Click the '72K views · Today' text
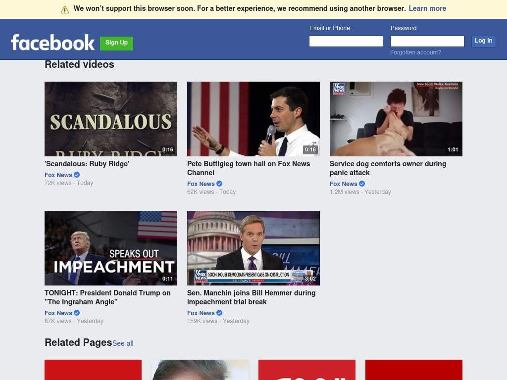 (x=69, y=183)
